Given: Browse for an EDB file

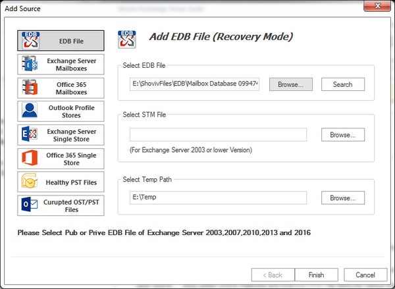Looking at the screenshot, I should 290,84.
